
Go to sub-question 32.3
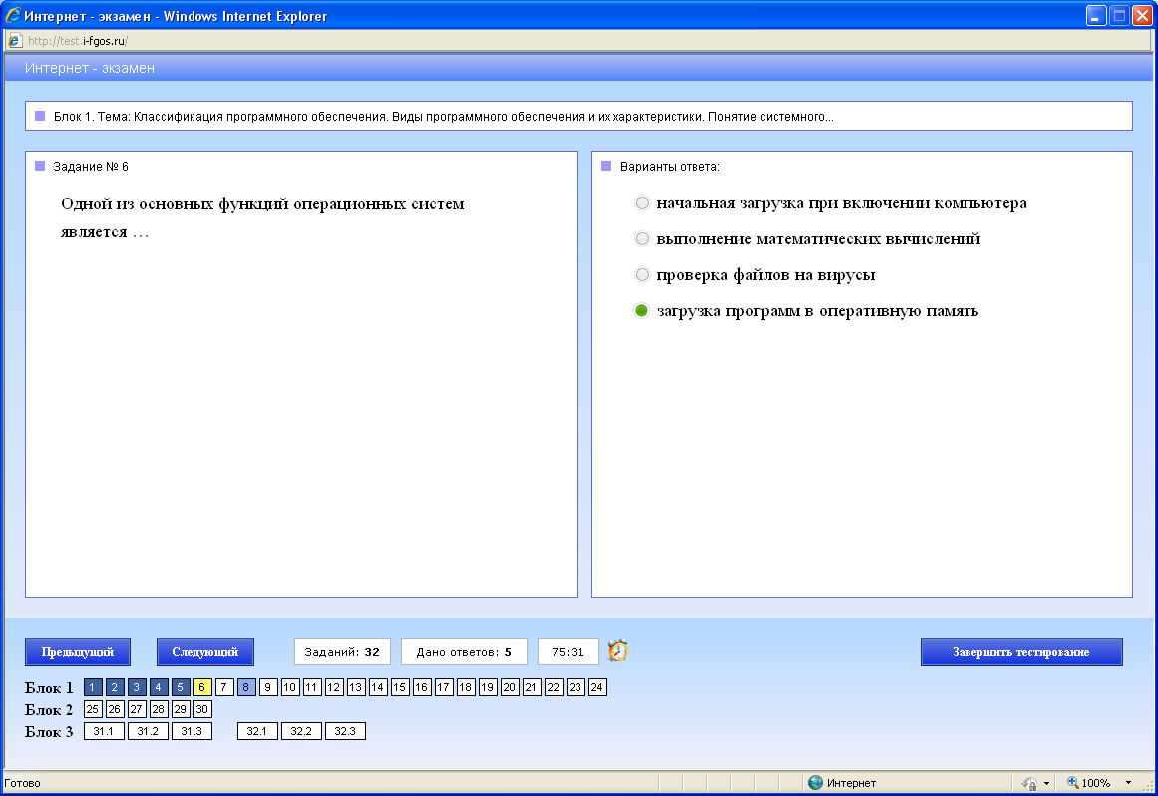point(346,732)
